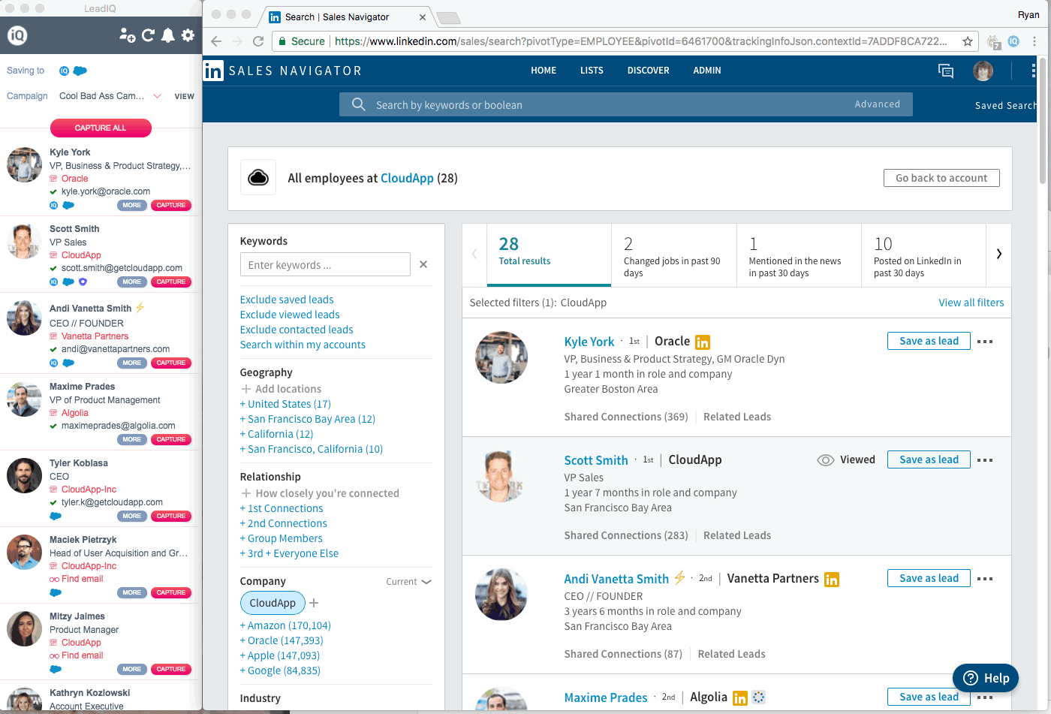Image resolution: width=1051 pixels, height=714 pixels.
Task: Click the LinkedIn logo in Sales Navigator
Action: pos(213,71)
